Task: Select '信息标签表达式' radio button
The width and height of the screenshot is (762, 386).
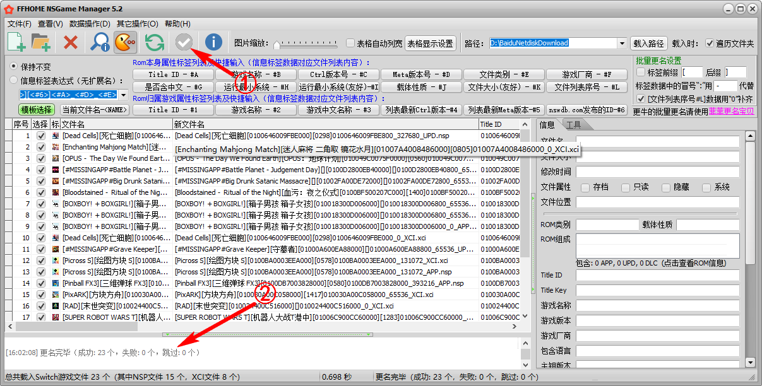Action: [14, 80]
